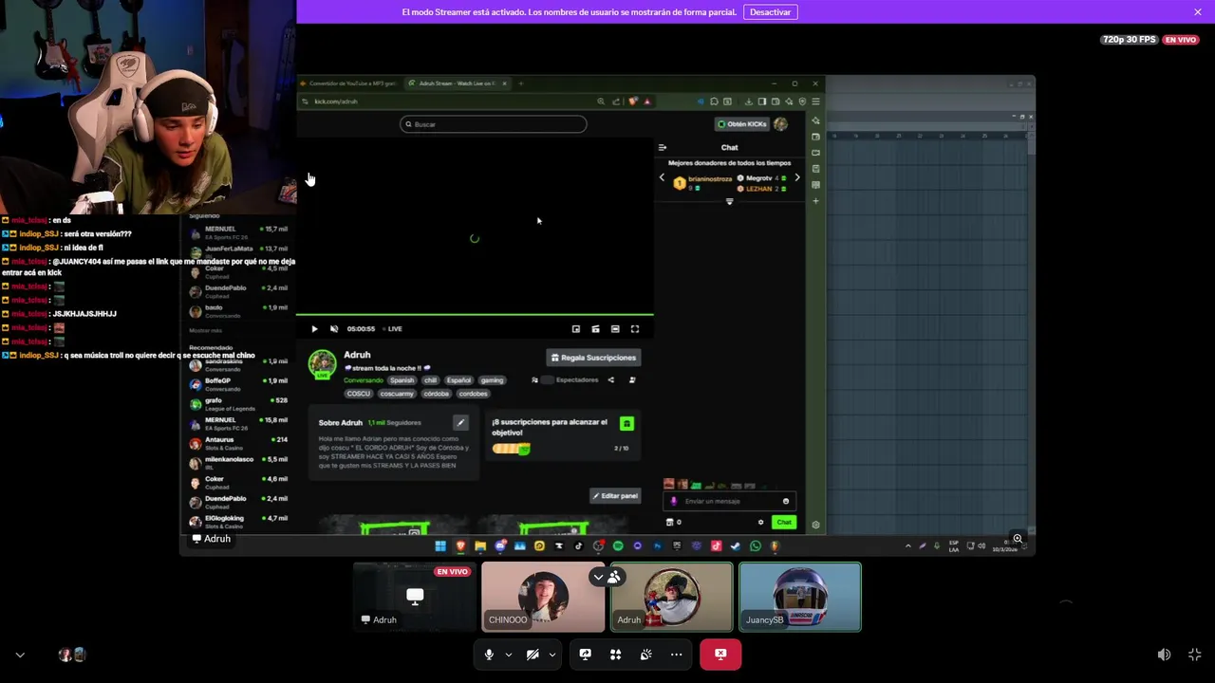The height and width of the screenshot is (683, 1215).
Task: Click Mostrar más in the Kick sidebar
Action: click(205, 330)
